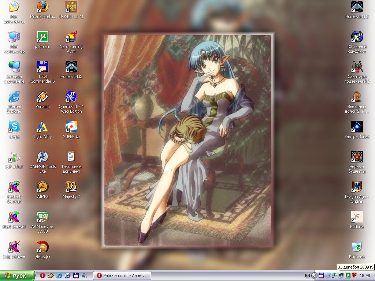Select the Nero Burning ROM shortcut
The height and width of the screenshot is (281, 375).
(x=71, y=42)
